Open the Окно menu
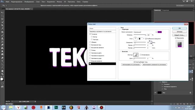This screenshot has width=195, height=110. [79, 2]
